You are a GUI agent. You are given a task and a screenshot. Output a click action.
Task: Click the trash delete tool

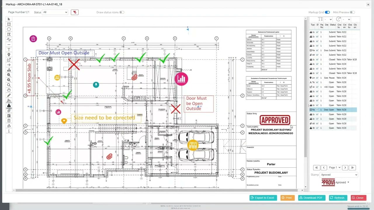[x=9, y=121]
